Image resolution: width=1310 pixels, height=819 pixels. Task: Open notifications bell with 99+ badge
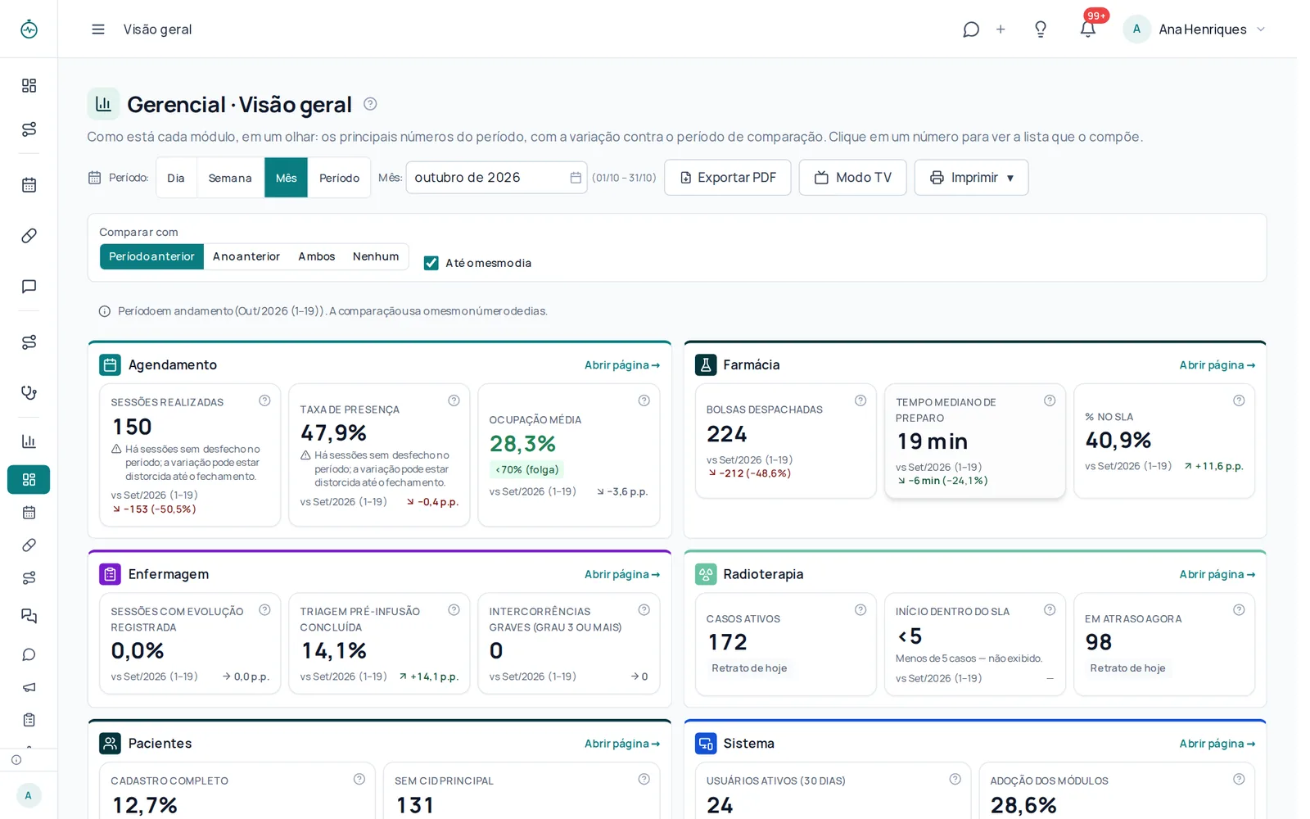(x=1088, y=29)
